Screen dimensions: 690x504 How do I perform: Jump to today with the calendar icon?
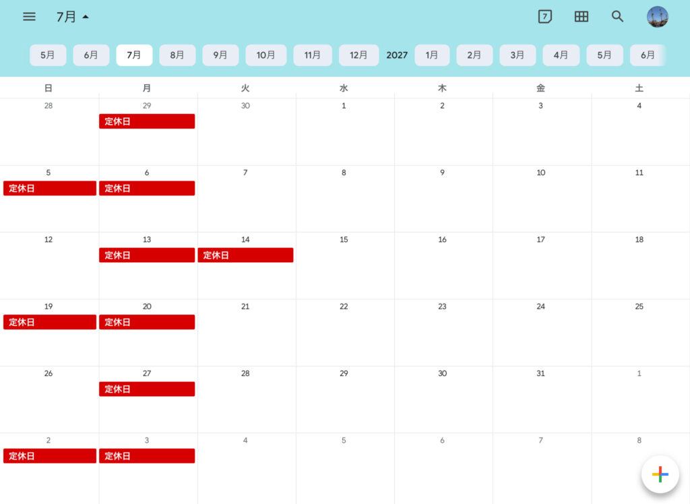(x=544, y=17)
